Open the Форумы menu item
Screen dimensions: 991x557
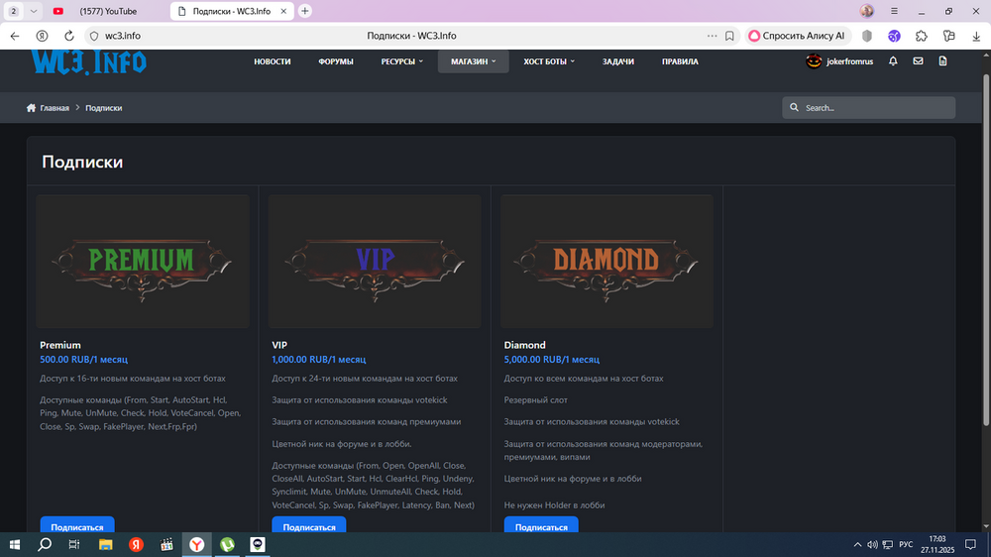point(336,61)
